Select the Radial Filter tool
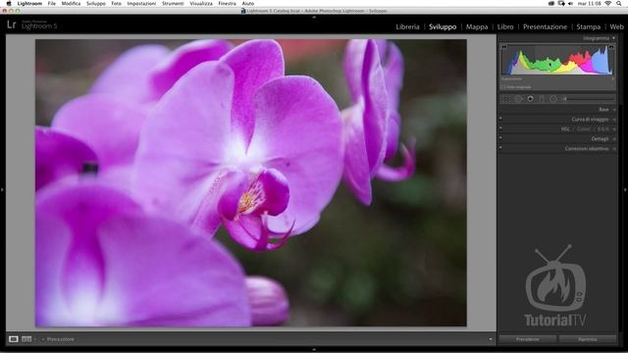Image resolution: width=628 pixels, height=353 pixels. 553,98
